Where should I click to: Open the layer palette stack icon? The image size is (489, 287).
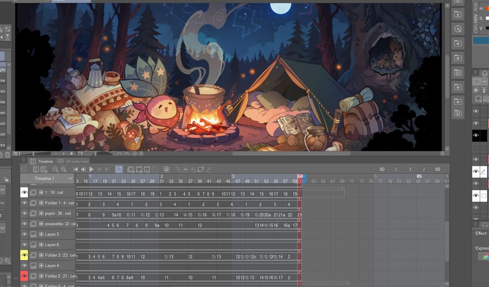click(485, 74)
